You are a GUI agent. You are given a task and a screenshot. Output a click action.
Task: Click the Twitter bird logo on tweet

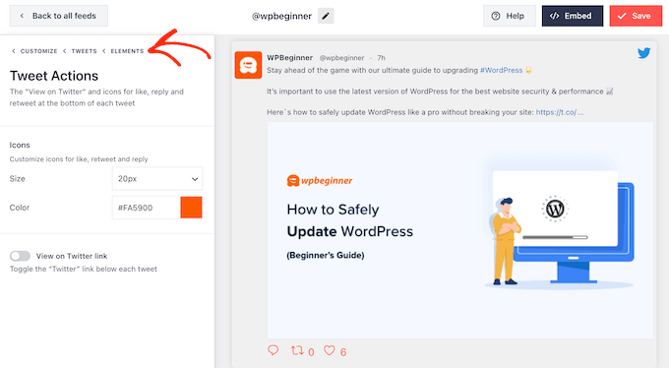click(x=643, y=53)
